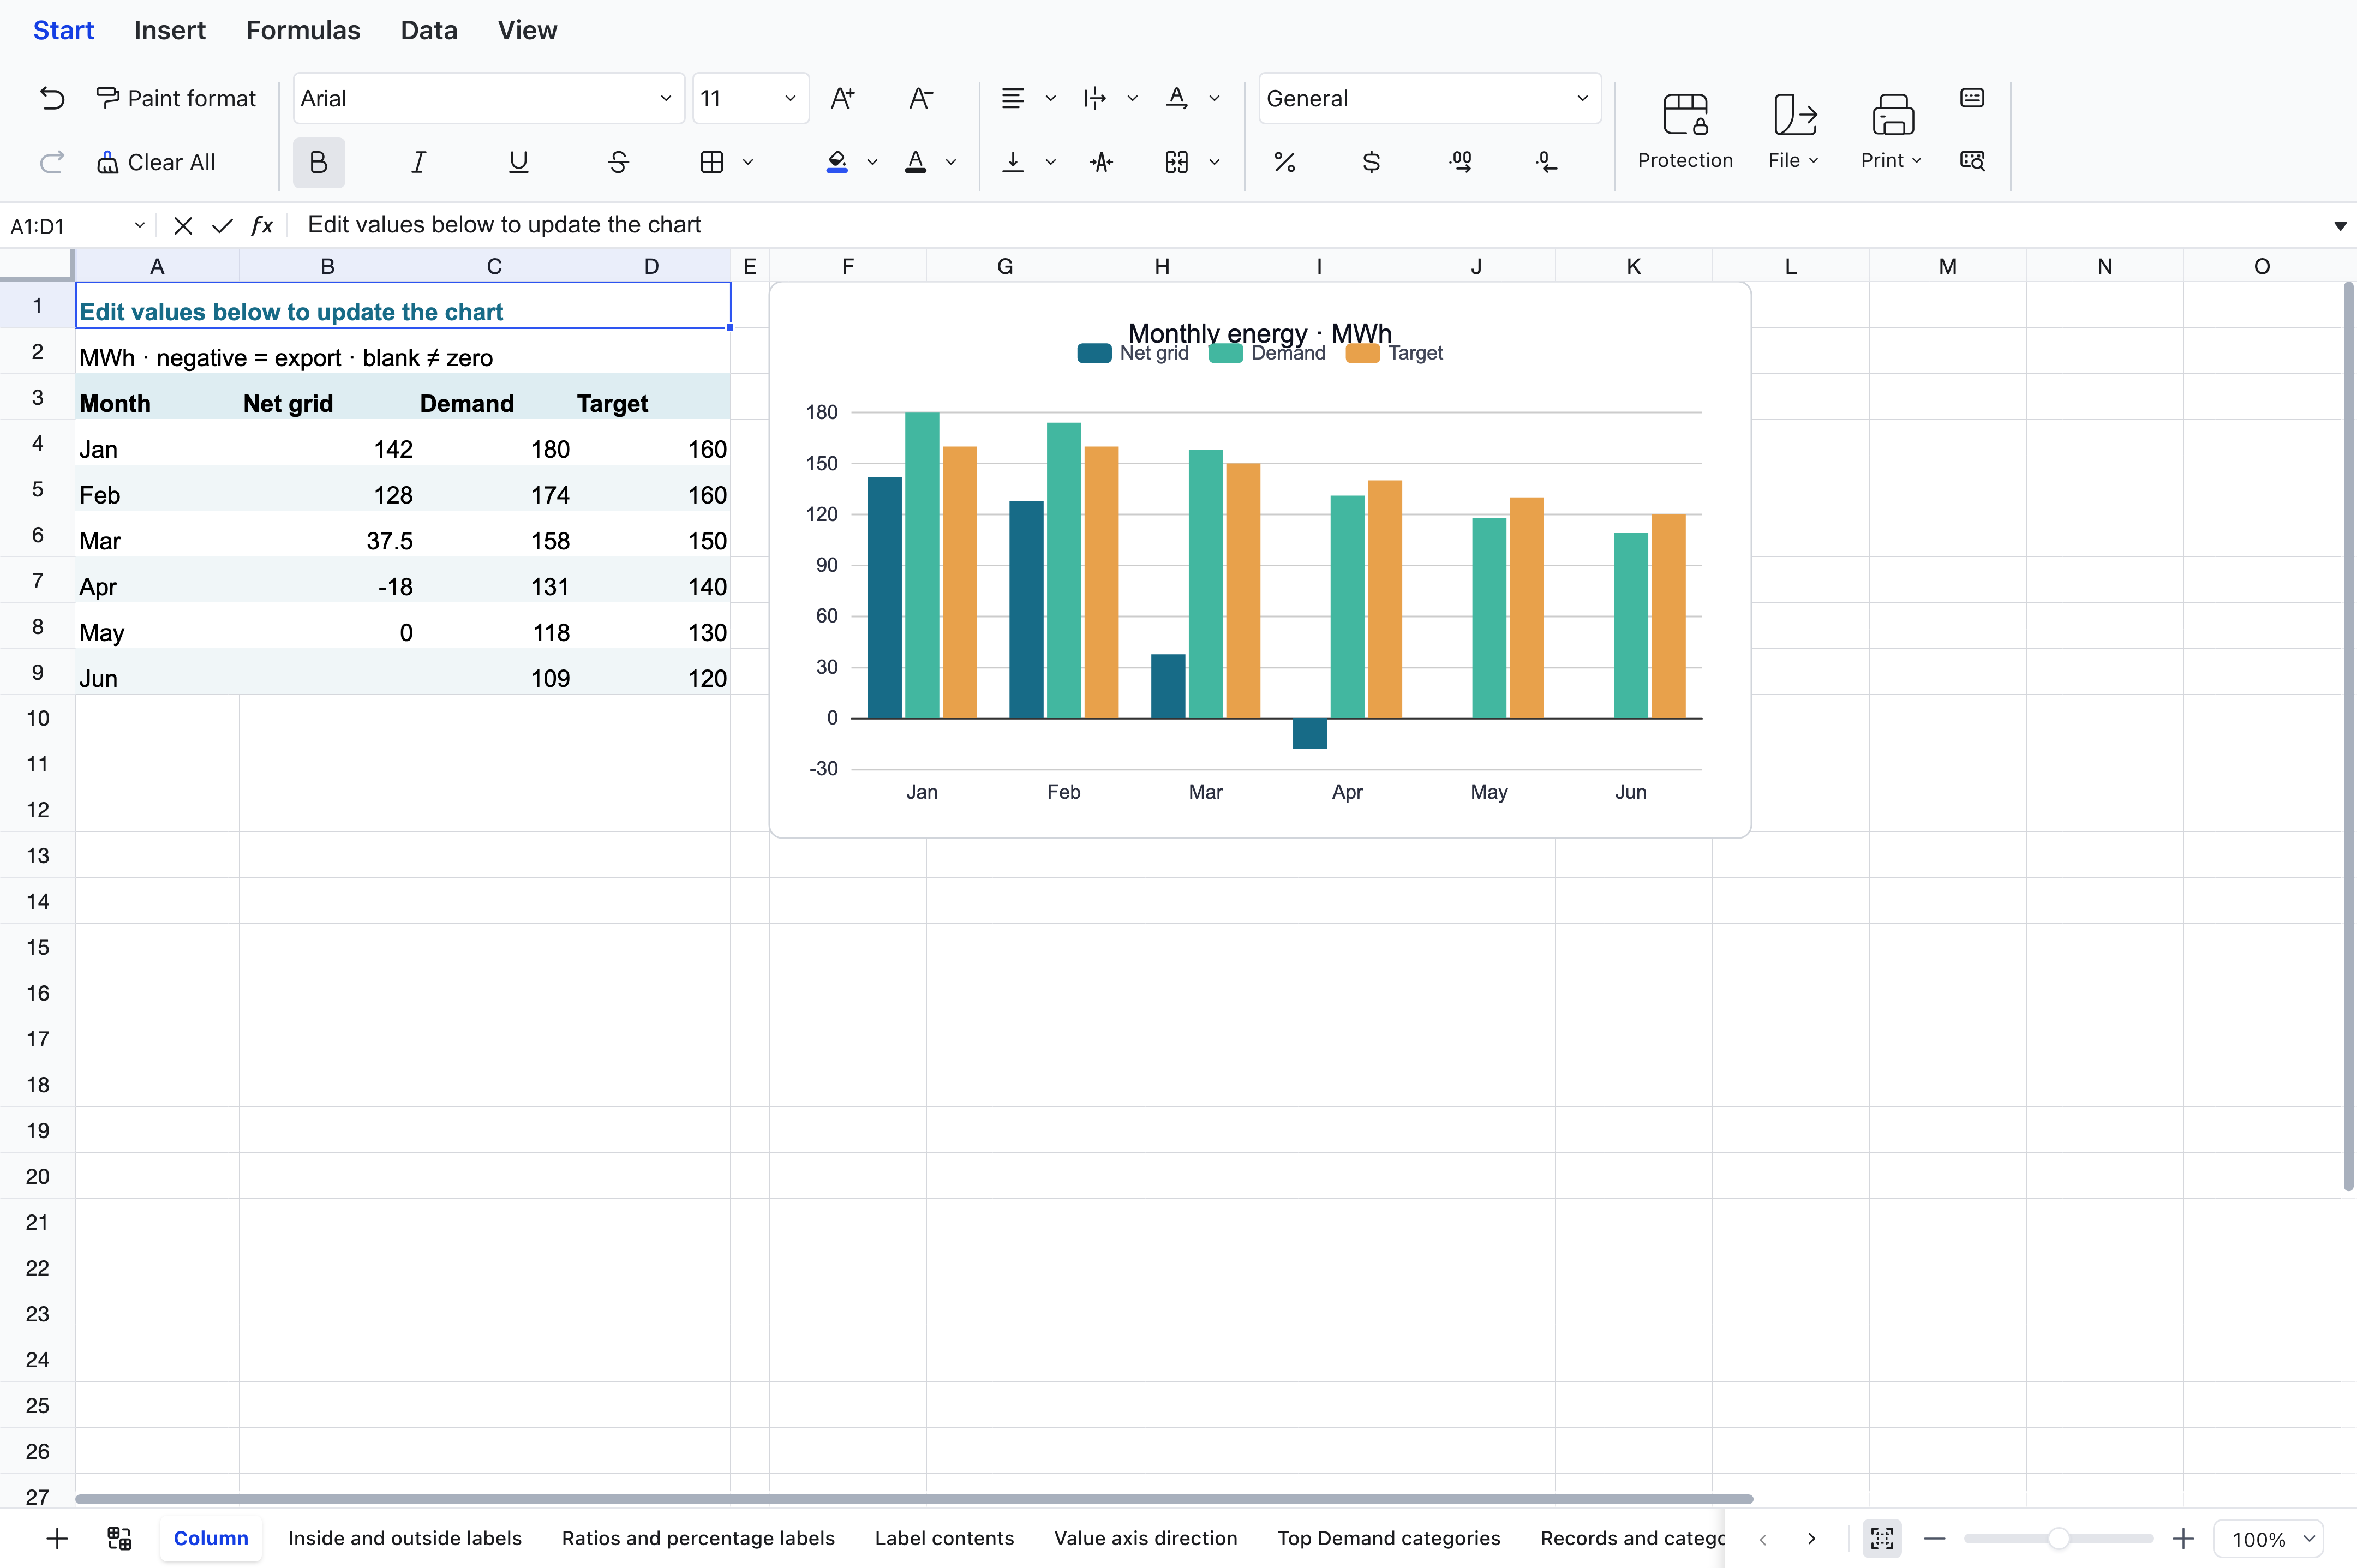
Task: Click the merge cells icon
Action: click(x=1177, y=162)
